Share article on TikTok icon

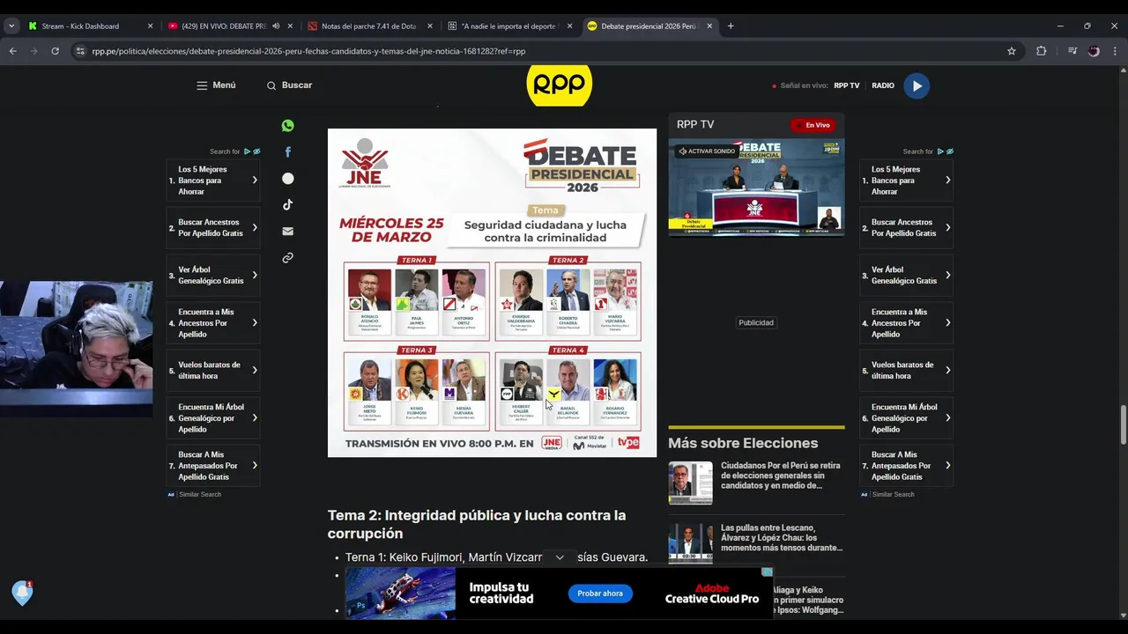[x=287, y=205]
